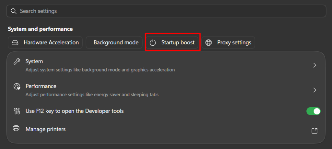Click the external link icon for Manage printers
Image resolution: width=332 pixels, height=149 pixels.
coord(314,131)
